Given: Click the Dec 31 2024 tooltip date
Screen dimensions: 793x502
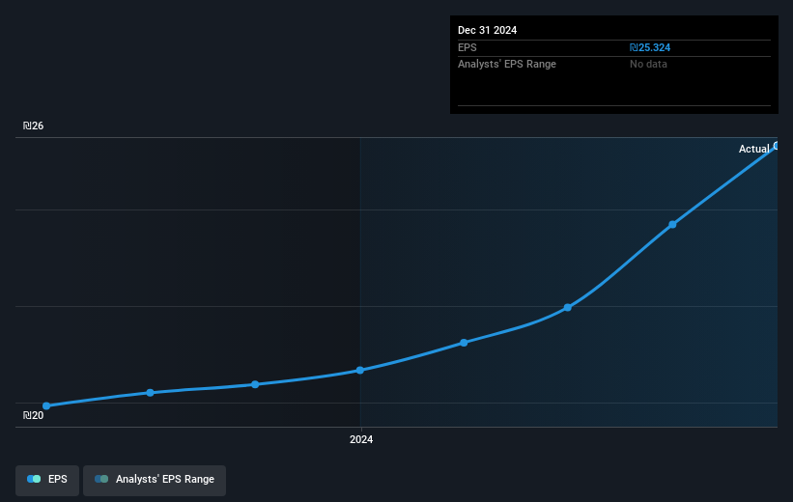Looking at the screenshot, I should [488, 30].
